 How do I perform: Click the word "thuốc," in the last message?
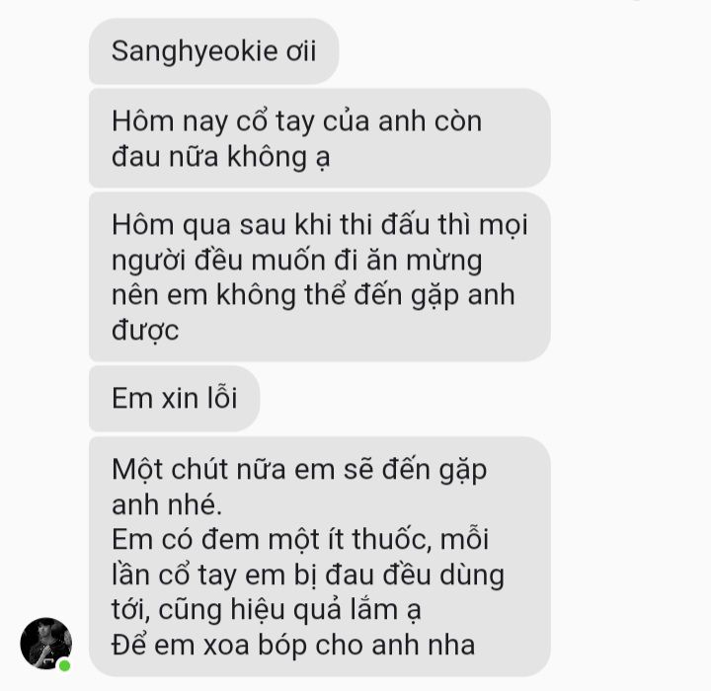pyautogui.click(x=392, y=540)
